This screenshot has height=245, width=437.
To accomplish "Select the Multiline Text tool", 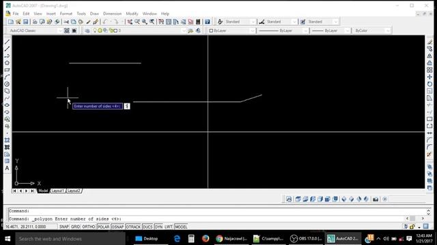I will tap(7, 168).
